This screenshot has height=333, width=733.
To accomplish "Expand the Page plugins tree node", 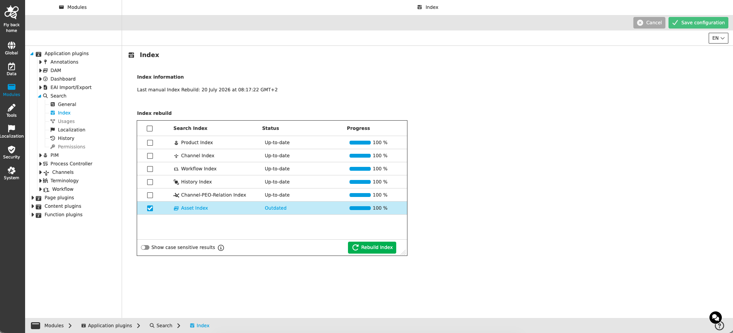I will tap(32, 198).
